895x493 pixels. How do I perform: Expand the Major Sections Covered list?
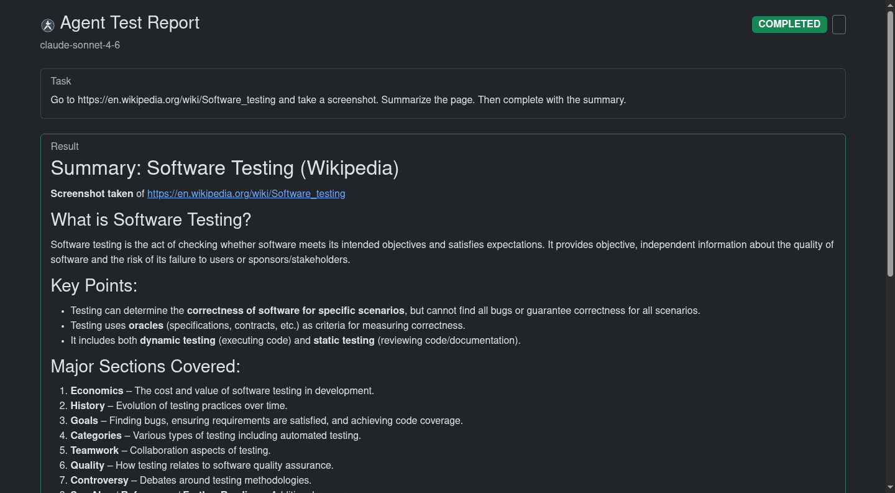coord(145,366)
